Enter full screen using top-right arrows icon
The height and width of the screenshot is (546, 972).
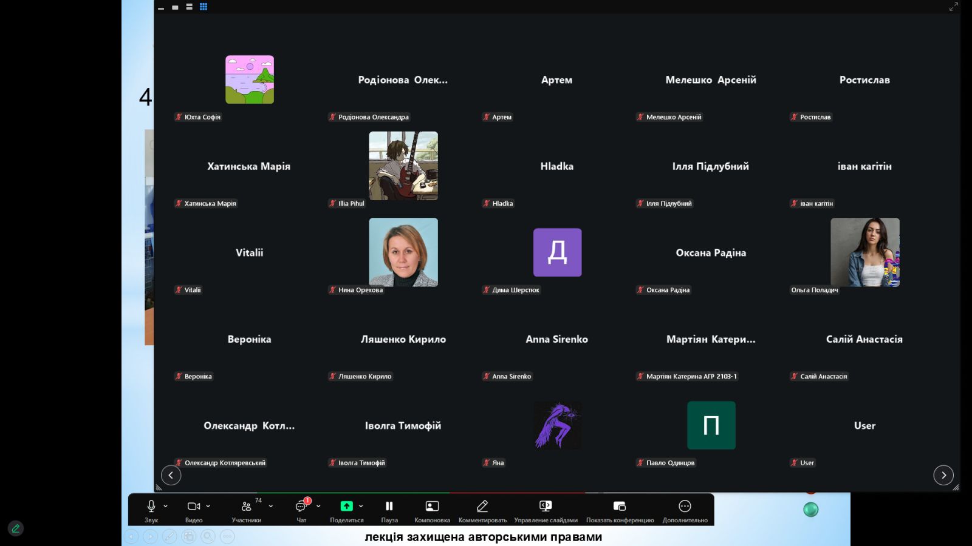[x=953, y=7]
